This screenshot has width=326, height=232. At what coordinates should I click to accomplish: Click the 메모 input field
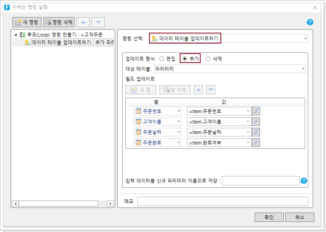(222, 201)
